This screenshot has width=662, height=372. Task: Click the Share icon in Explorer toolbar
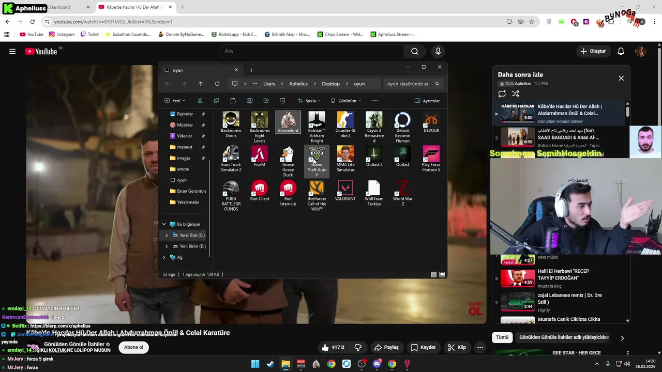[266, 101]
